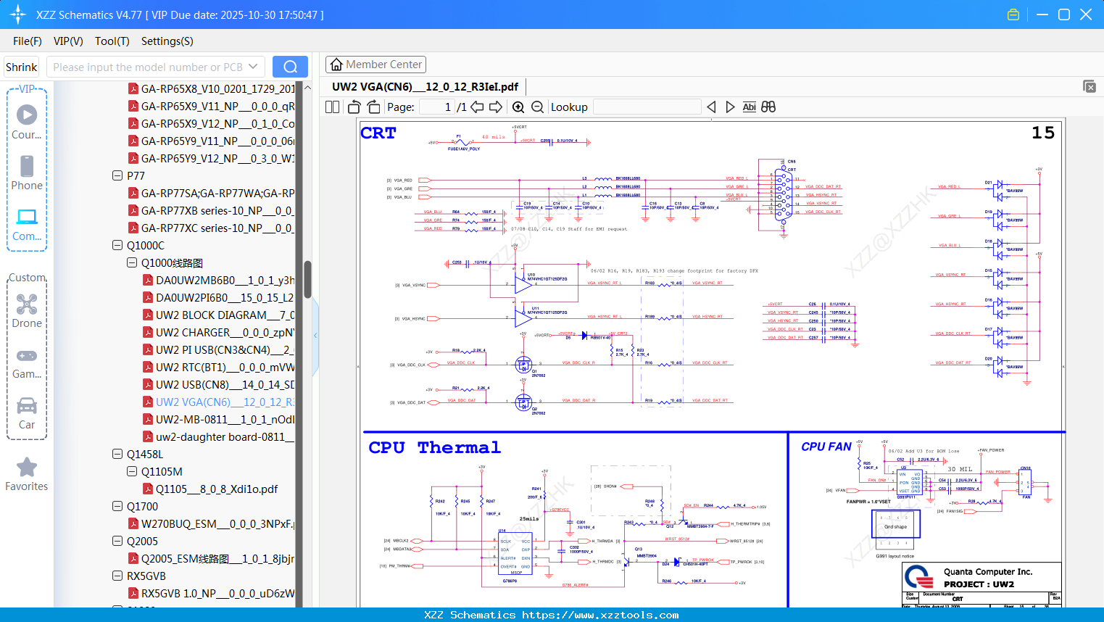Click the gift box icon in title bar
Viewport: 1104px width, 622px height.
coord(1013,14)
